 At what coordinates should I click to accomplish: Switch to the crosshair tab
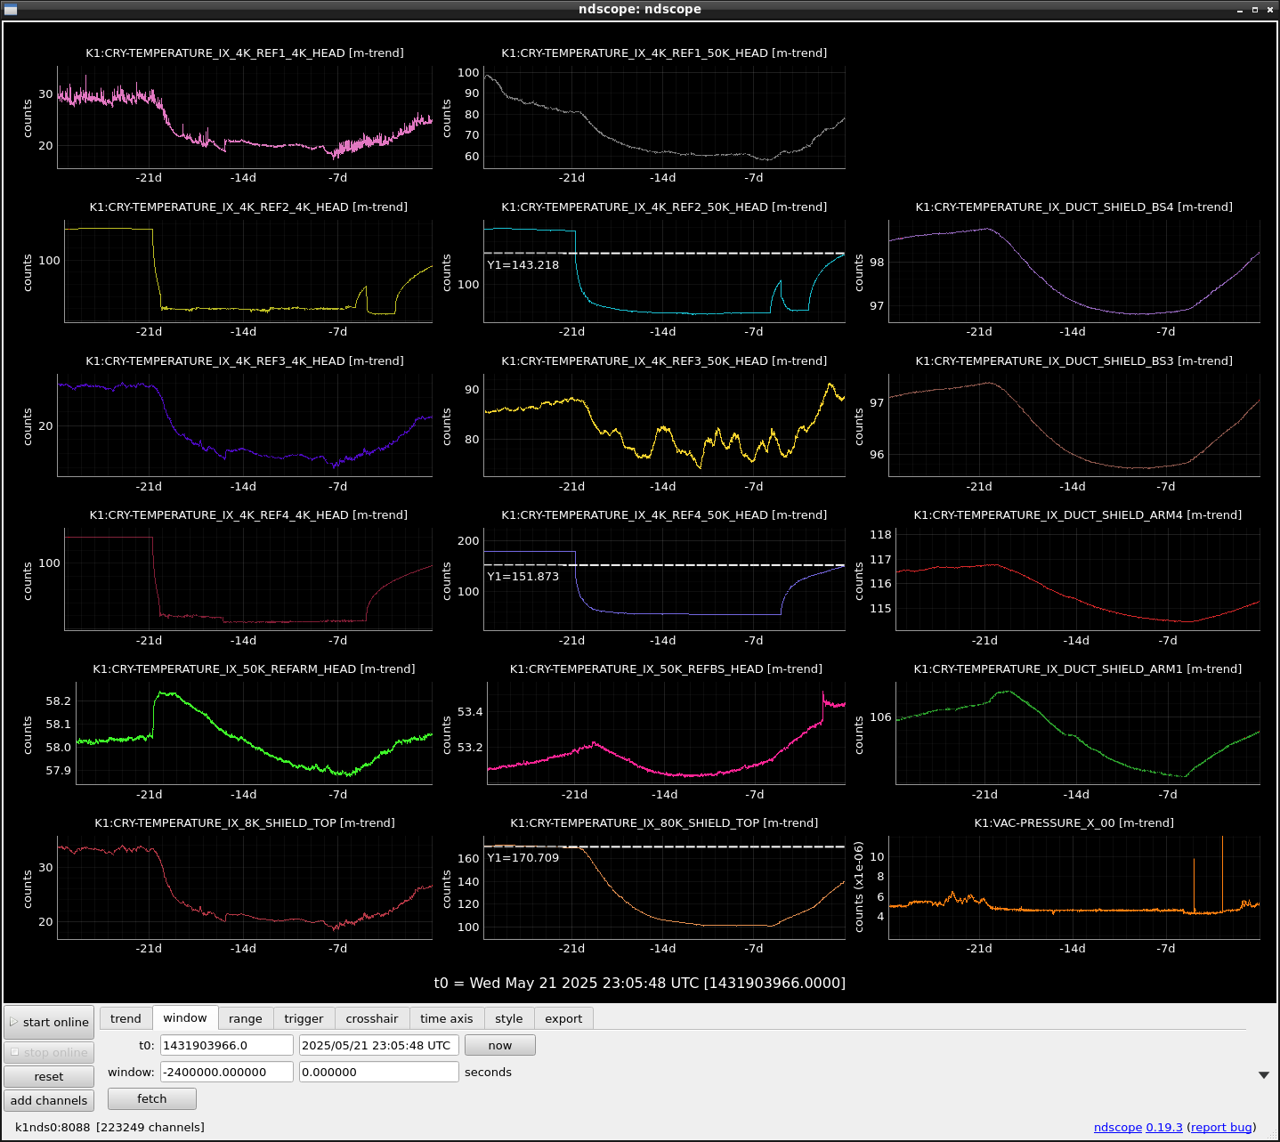[372, 1018]
